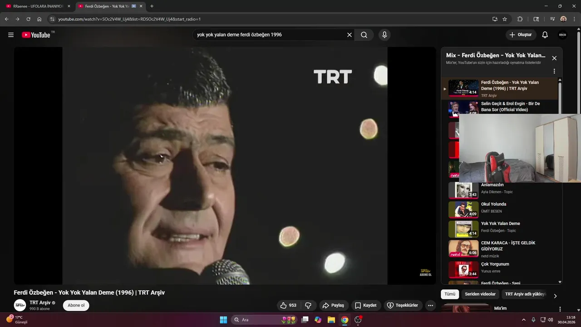581x327 pixels.
Task: Play CEM KARACA İşte Geldik Gidiyoruz
Action: [499, 248]
